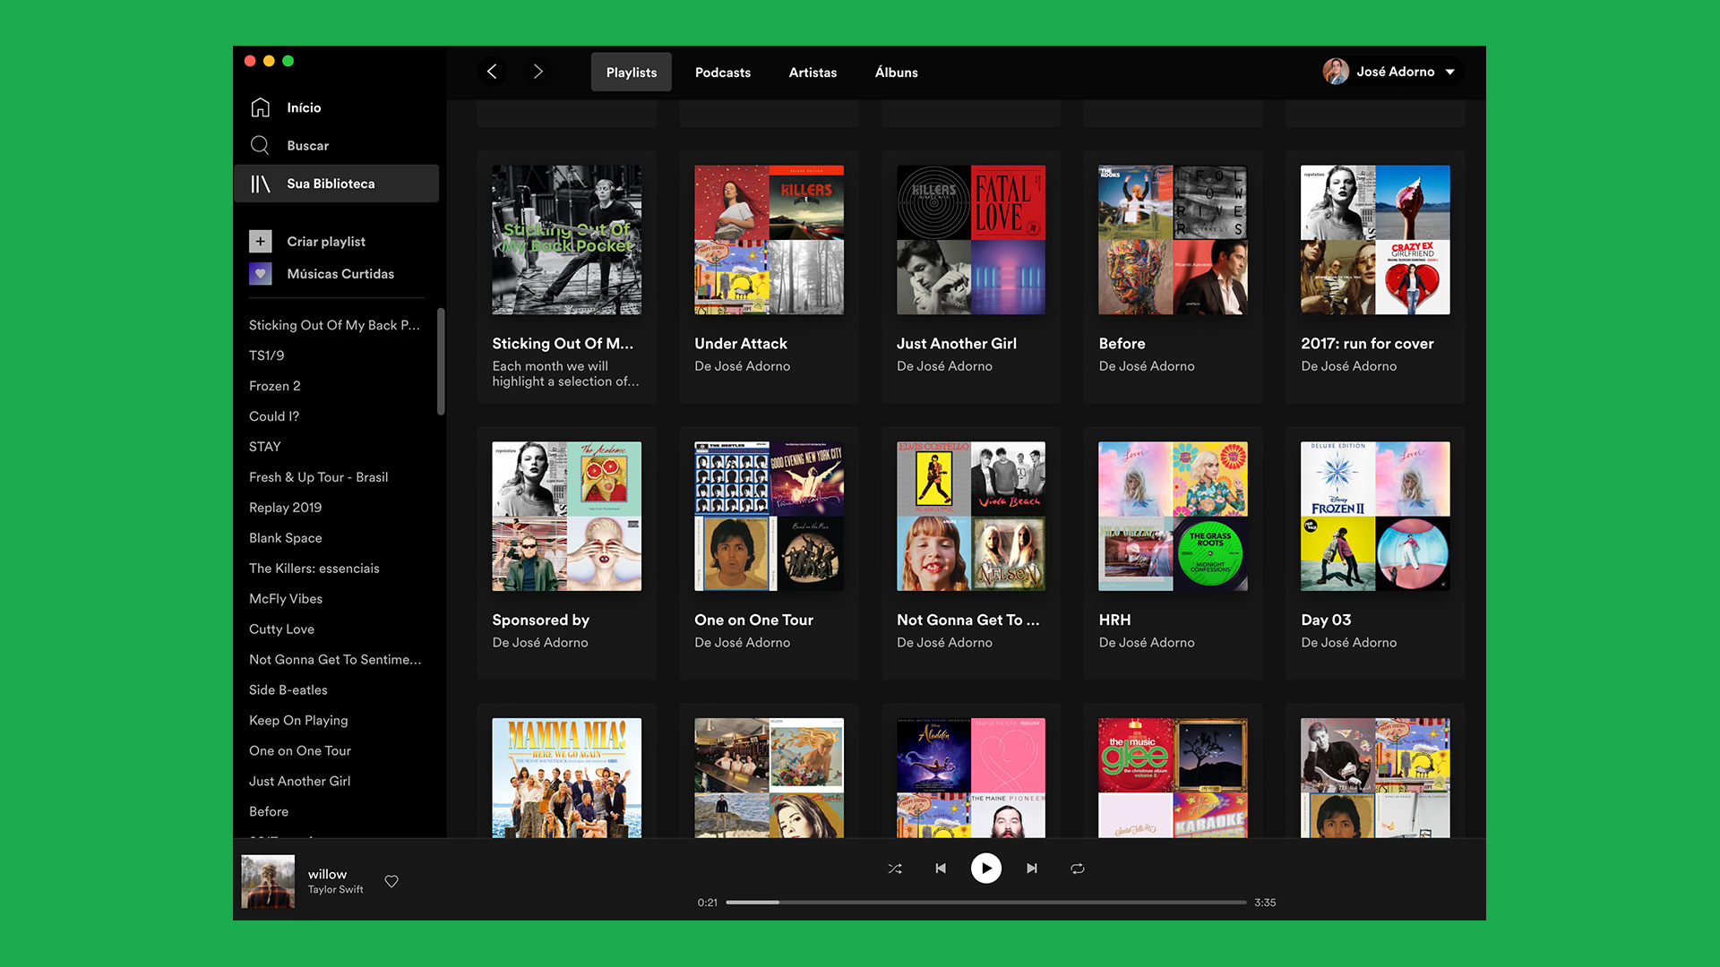This screenshot has width=1720, height=967.
Task: Click the skip to previous track icon
Action: [x=941, y=868]
